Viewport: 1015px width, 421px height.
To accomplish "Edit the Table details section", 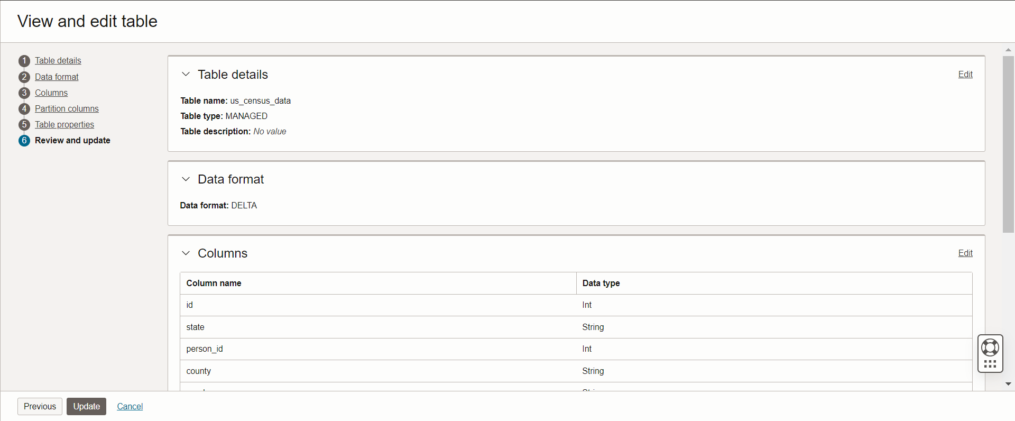I will click(965, 75).
